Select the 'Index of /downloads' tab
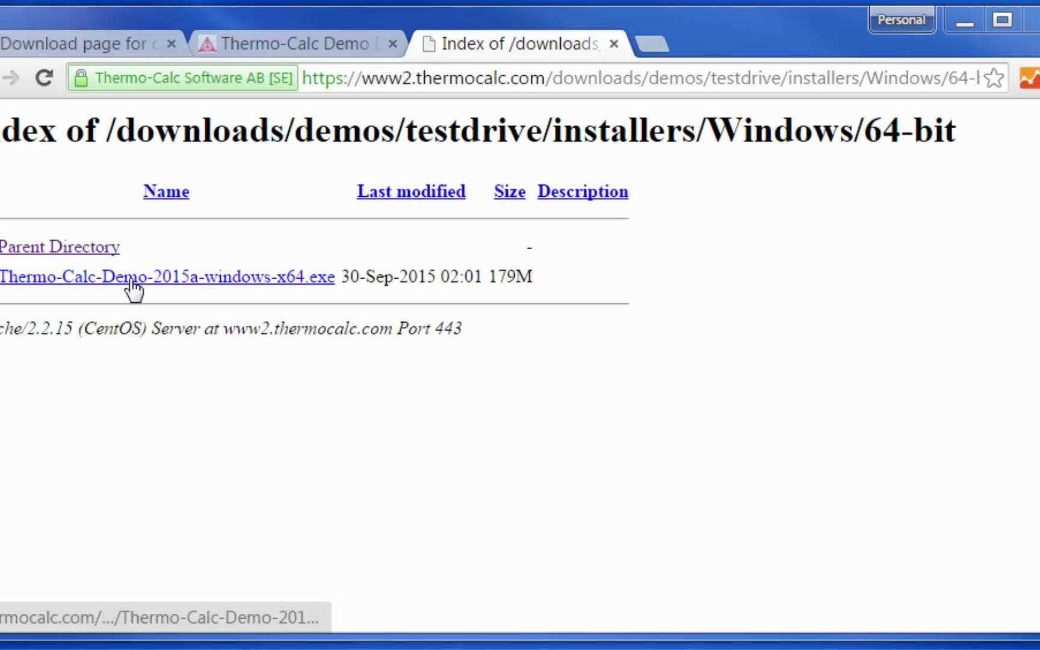The width and height of the screenshot is (1040, 650). point(520,43)
